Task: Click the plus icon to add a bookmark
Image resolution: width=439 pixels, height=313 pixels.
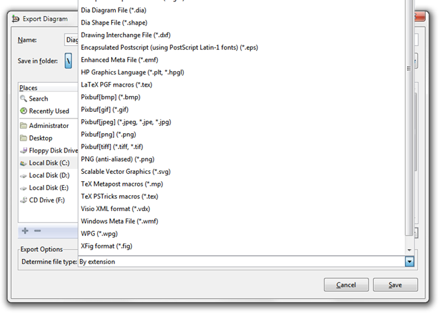Action: coord(25,230)
